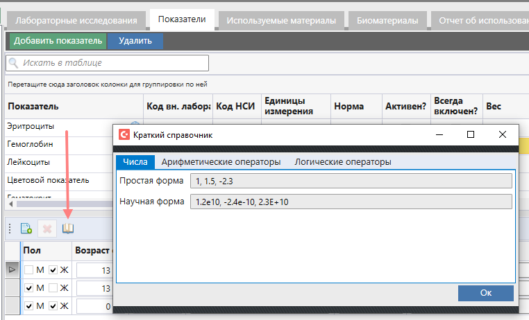This screenshot has width=529, height=320.
Task: Click the Краткий справочник app logo icon
Action: 124,135
